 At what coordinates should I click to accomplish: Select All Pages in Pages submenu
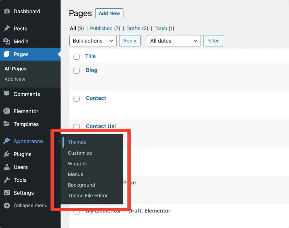[16, 69]
